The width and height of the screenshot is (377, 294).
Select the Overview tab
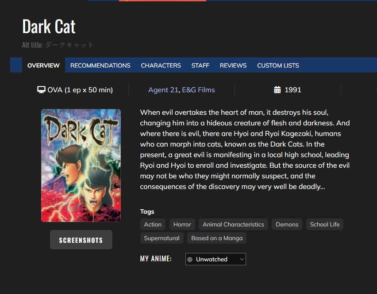pyautogui.click(x=43, y=65)
